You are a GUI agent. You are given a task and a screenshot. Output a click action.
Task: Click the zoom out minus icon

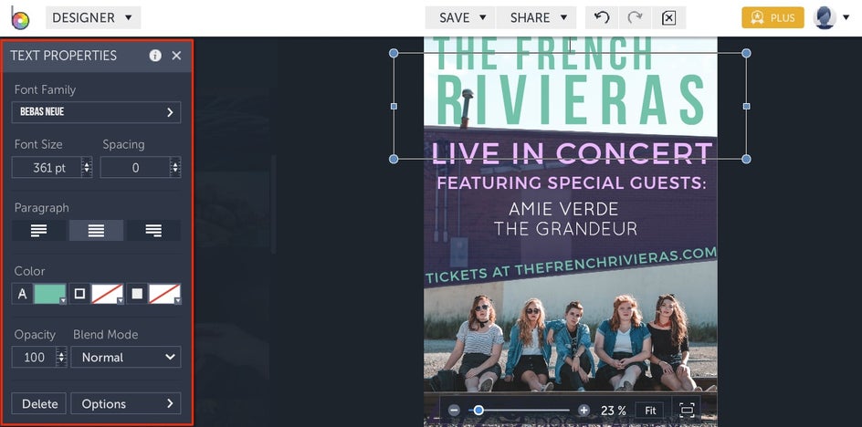point(454,410)
